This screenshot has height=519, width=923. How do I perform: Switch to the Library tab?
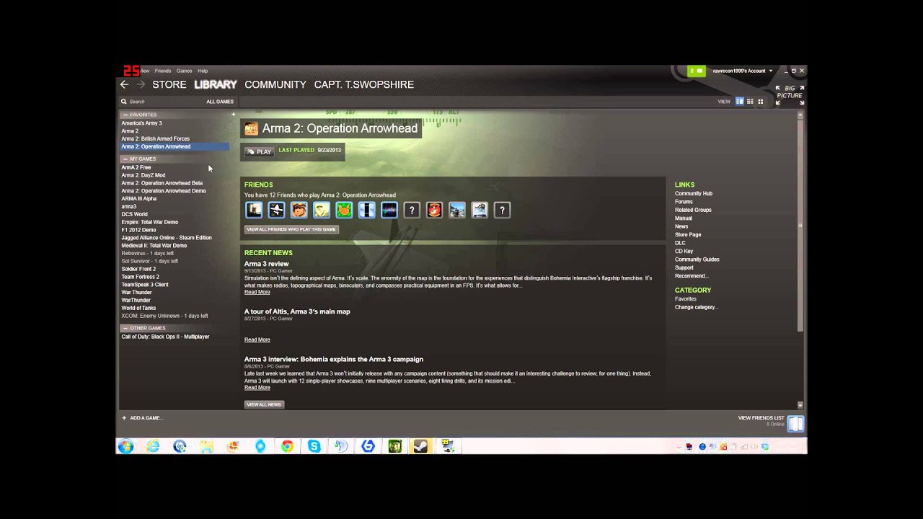coord(216,84)
